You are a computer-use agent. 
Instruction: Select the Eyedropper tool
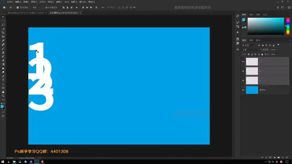point(3,41)
